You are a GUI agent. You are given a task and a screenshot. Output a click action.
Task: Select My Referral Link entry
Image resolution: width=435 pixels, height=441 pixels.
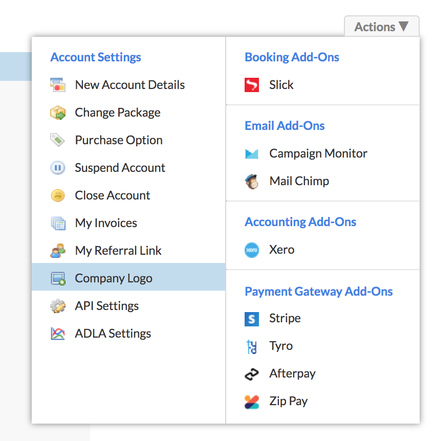tap(128, 251)
